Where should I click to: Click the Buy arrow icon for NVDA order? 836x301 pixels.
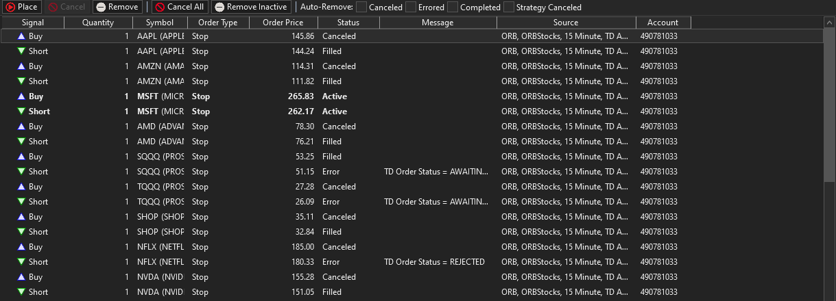coord(21,277)
